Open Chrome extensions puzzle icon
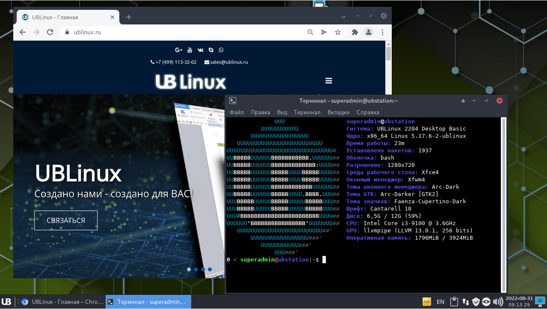 coord(355,32)
